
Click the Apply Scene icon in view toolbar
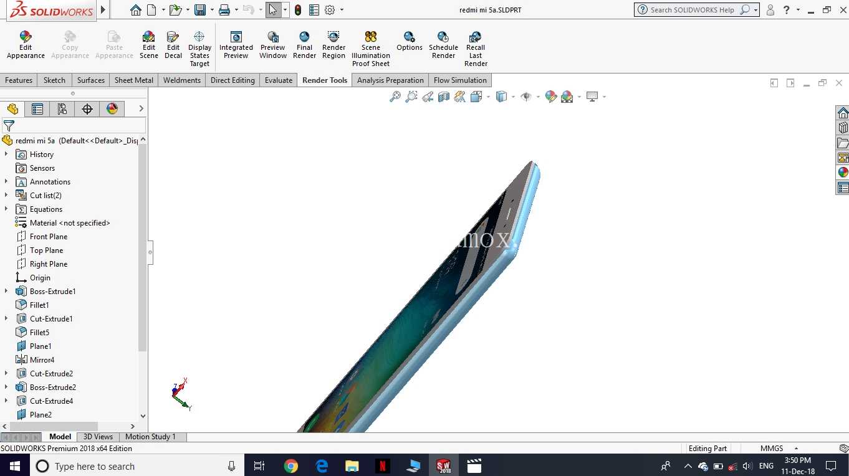567,97
